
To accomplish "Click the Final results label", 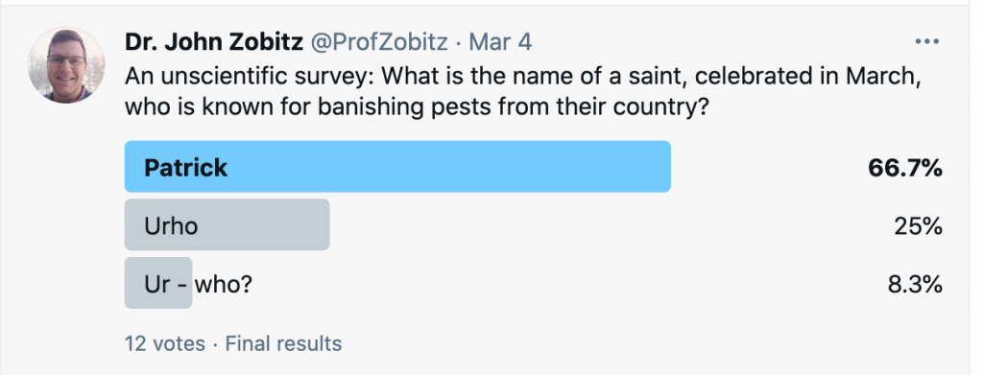I will click(x=283, y=343).
